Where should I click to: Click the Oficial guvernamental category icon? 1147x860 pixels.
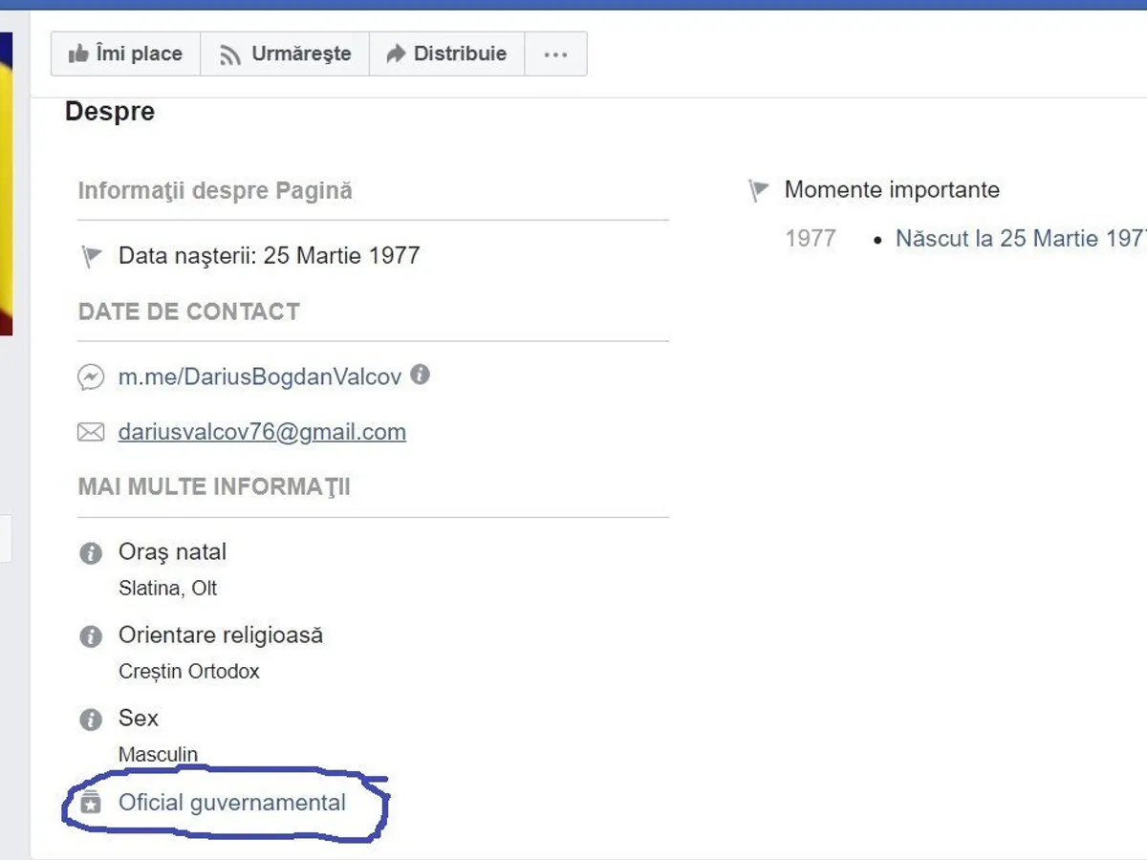[x=92, y=803]
